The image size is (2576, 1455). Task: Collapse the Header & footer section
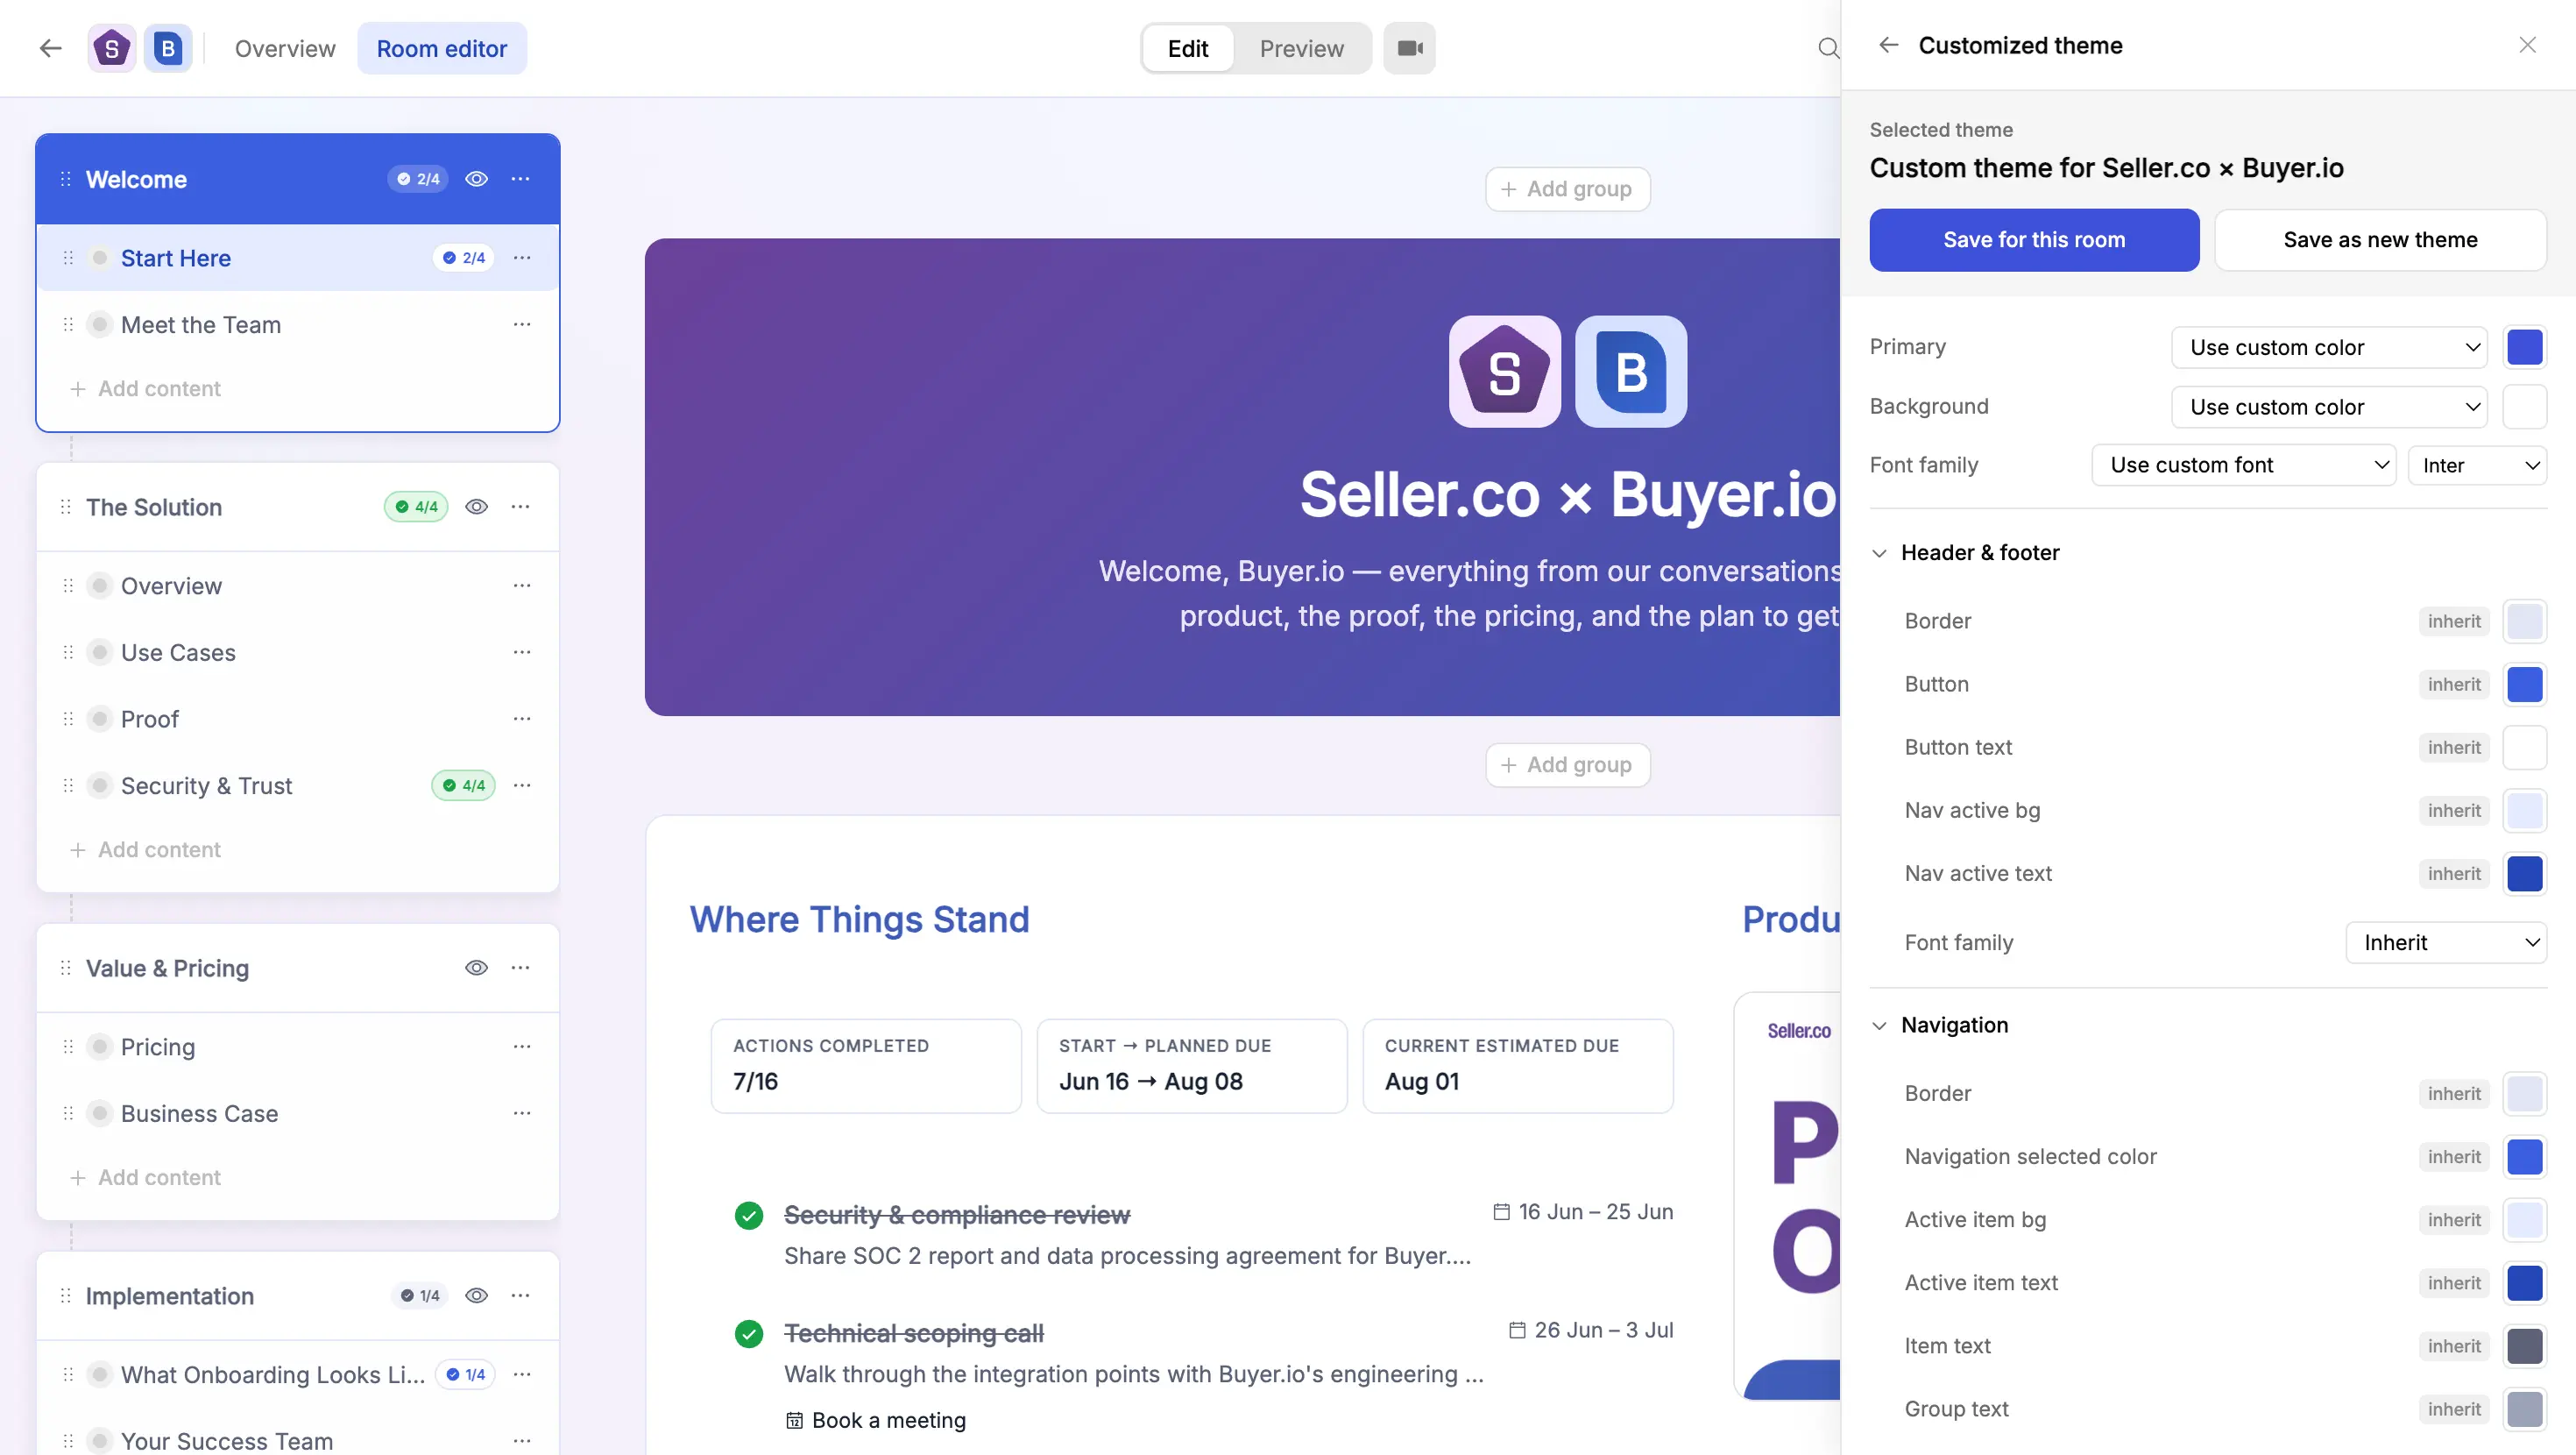[1879, 552]
